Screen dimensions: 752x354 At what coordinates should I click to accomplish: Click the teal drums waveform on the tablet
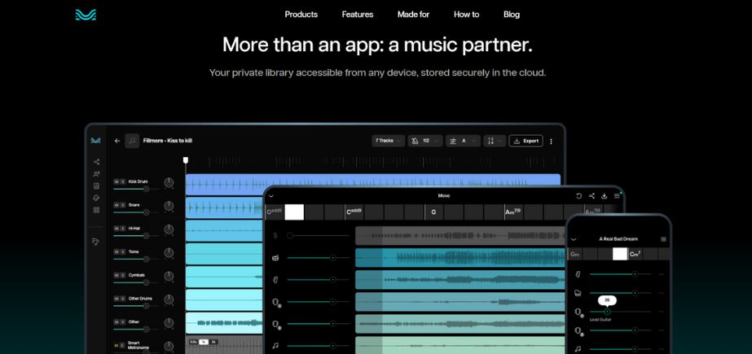(460, 258)
